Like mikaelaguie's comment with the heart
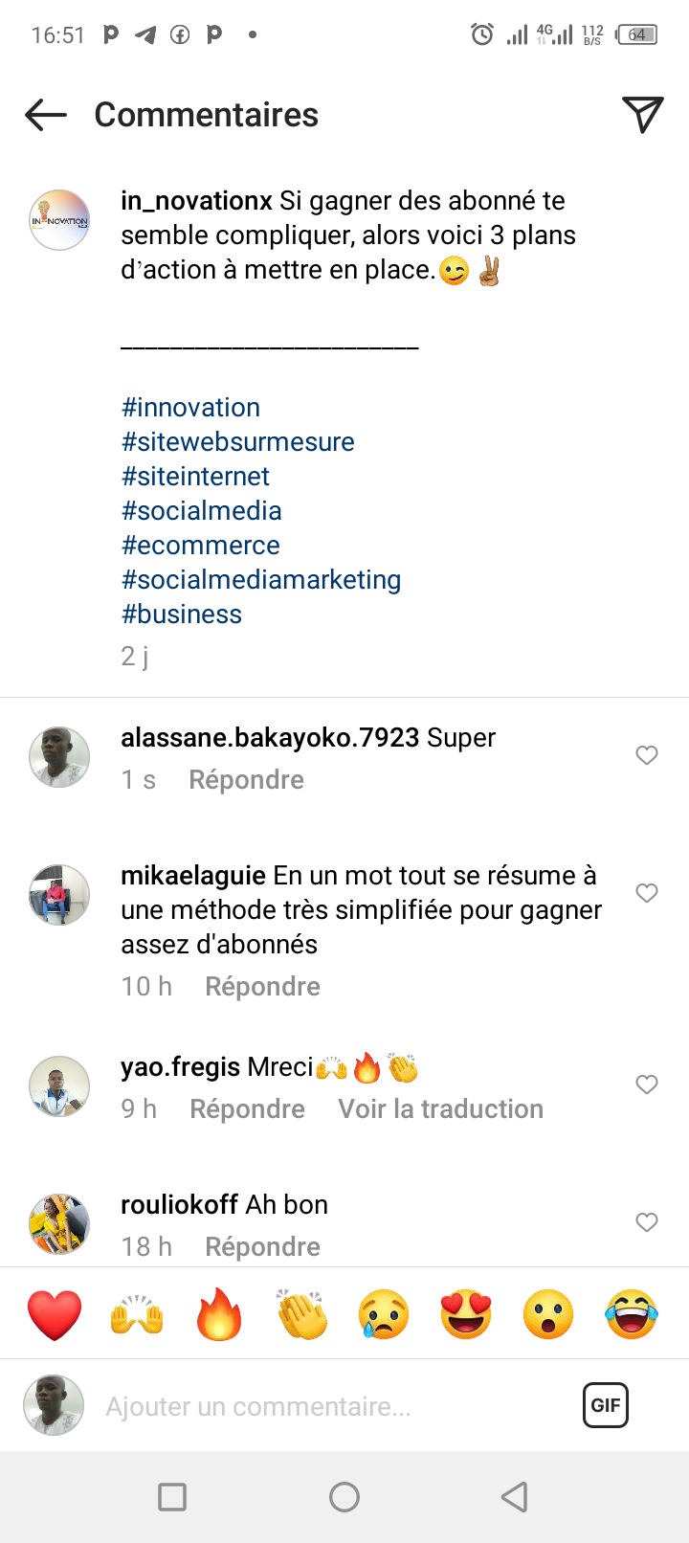This screenshot has width=689, height=1543. point(647,893)
